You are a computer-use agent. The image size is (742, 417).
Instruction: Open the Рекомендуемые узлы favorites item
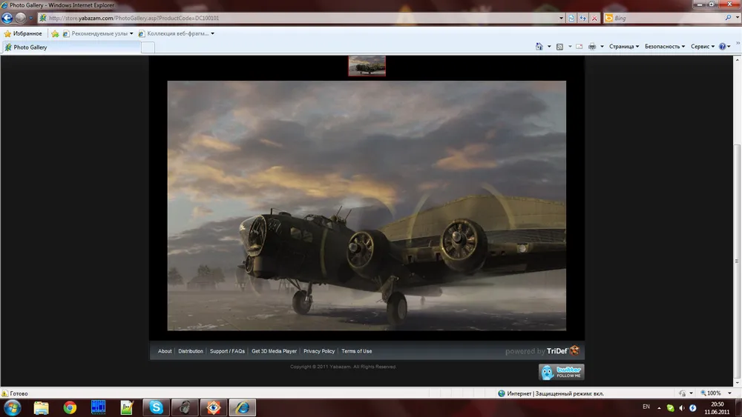[x=97, y=33]
